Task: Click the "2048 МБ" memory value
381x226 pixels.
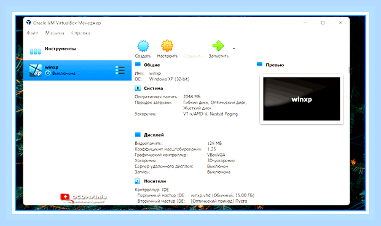Action: point(192,96)
